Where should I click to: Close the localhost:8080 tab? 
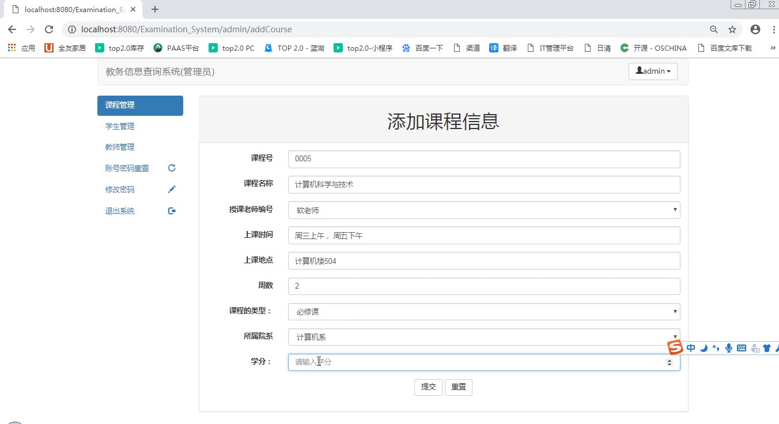click(x=133, y=9)
